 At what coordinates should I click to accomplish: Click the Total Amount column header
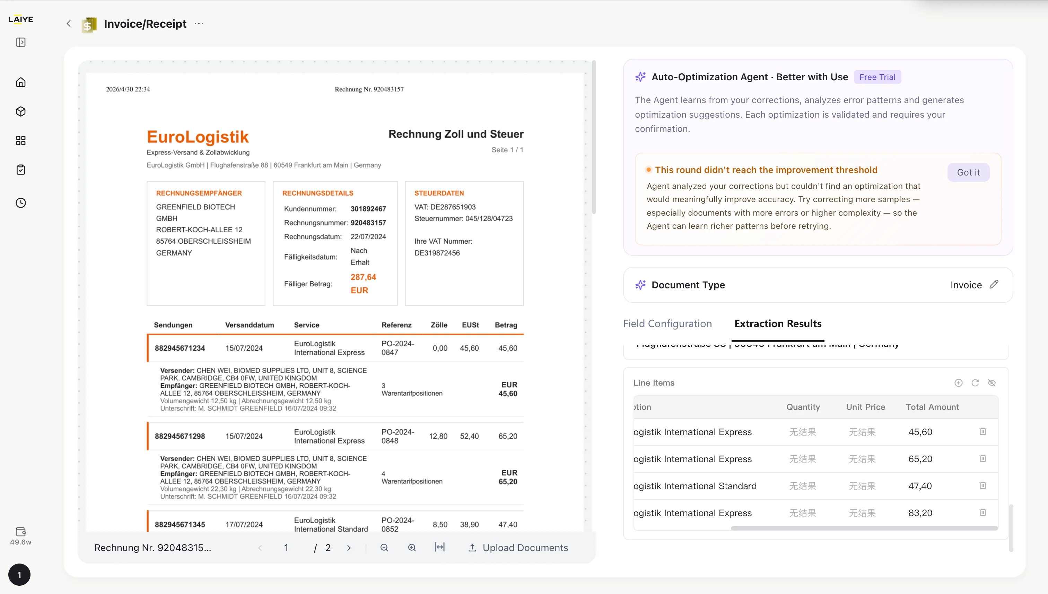click(932, 407)
